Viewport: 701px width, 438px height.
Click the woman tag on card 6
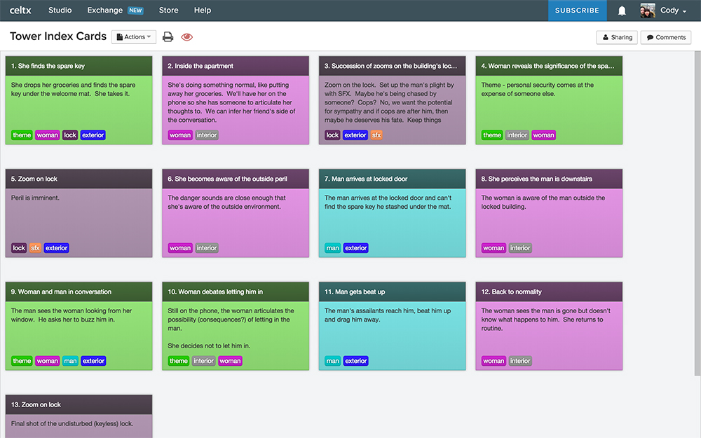point(180,248)
